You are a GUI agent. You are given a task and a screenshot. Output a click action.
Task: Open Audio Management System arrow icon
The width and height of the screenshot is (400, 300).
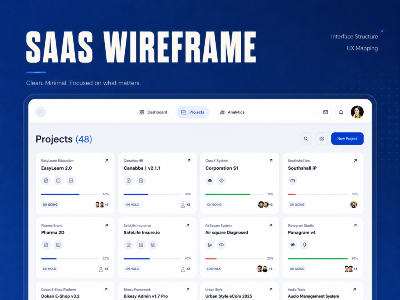pos(354,289)
